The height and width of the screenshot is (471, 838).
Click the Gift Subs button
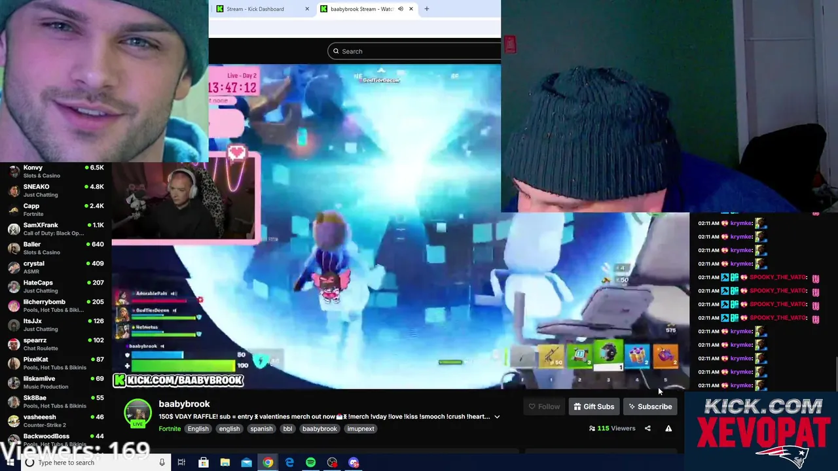[594, 407]
